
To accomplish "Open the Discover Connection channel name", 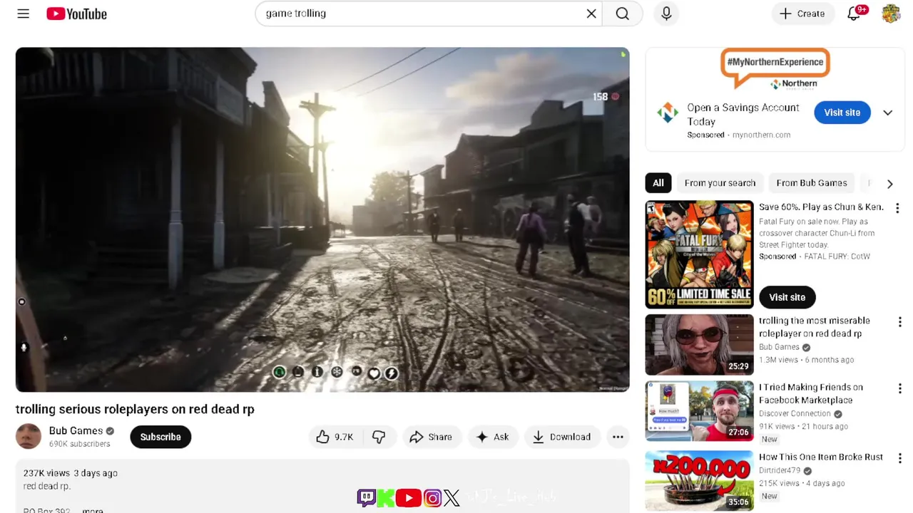I will (795, 413).
